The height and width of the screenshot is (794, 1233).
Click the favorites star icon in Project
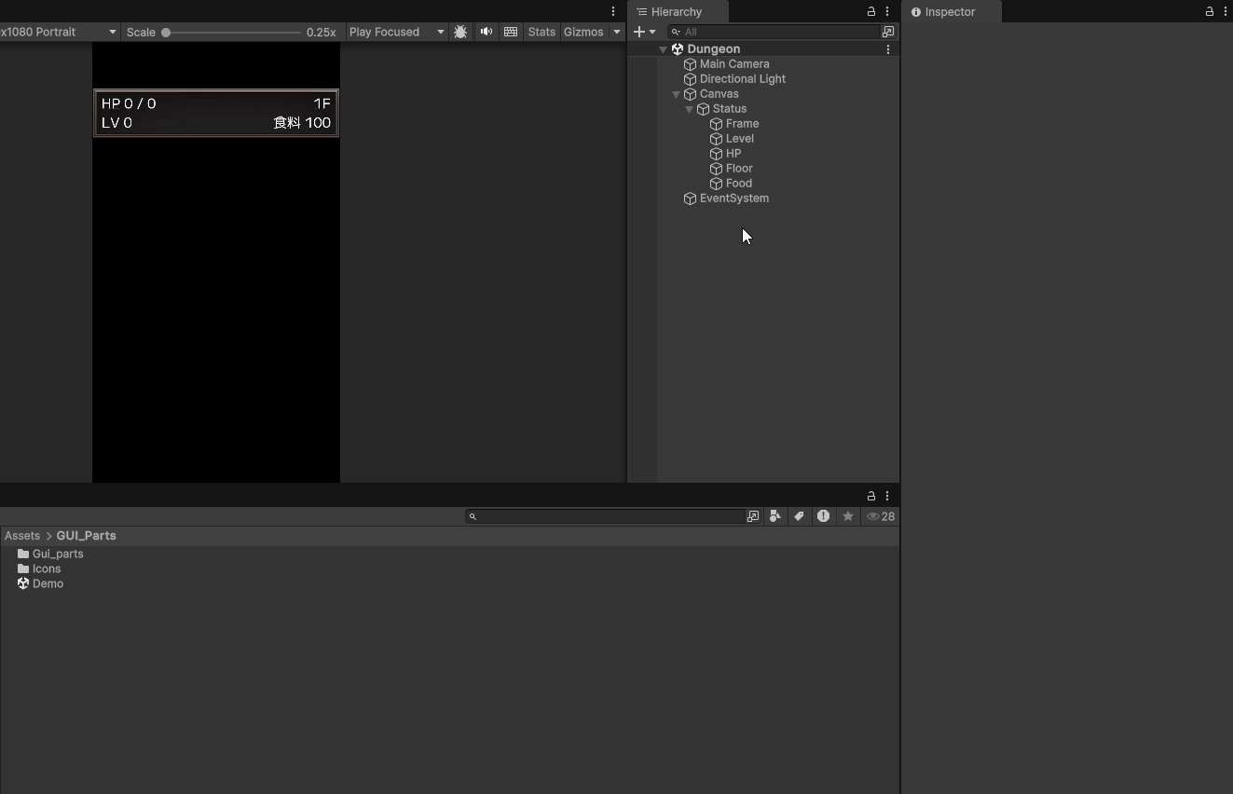[847, 516]
